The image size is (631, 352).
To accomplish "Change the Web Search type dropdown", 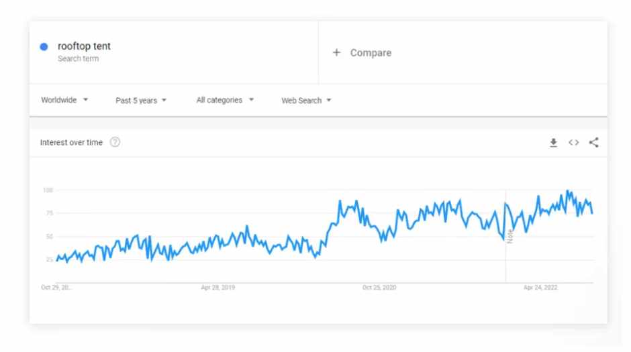I will [306, 101].
